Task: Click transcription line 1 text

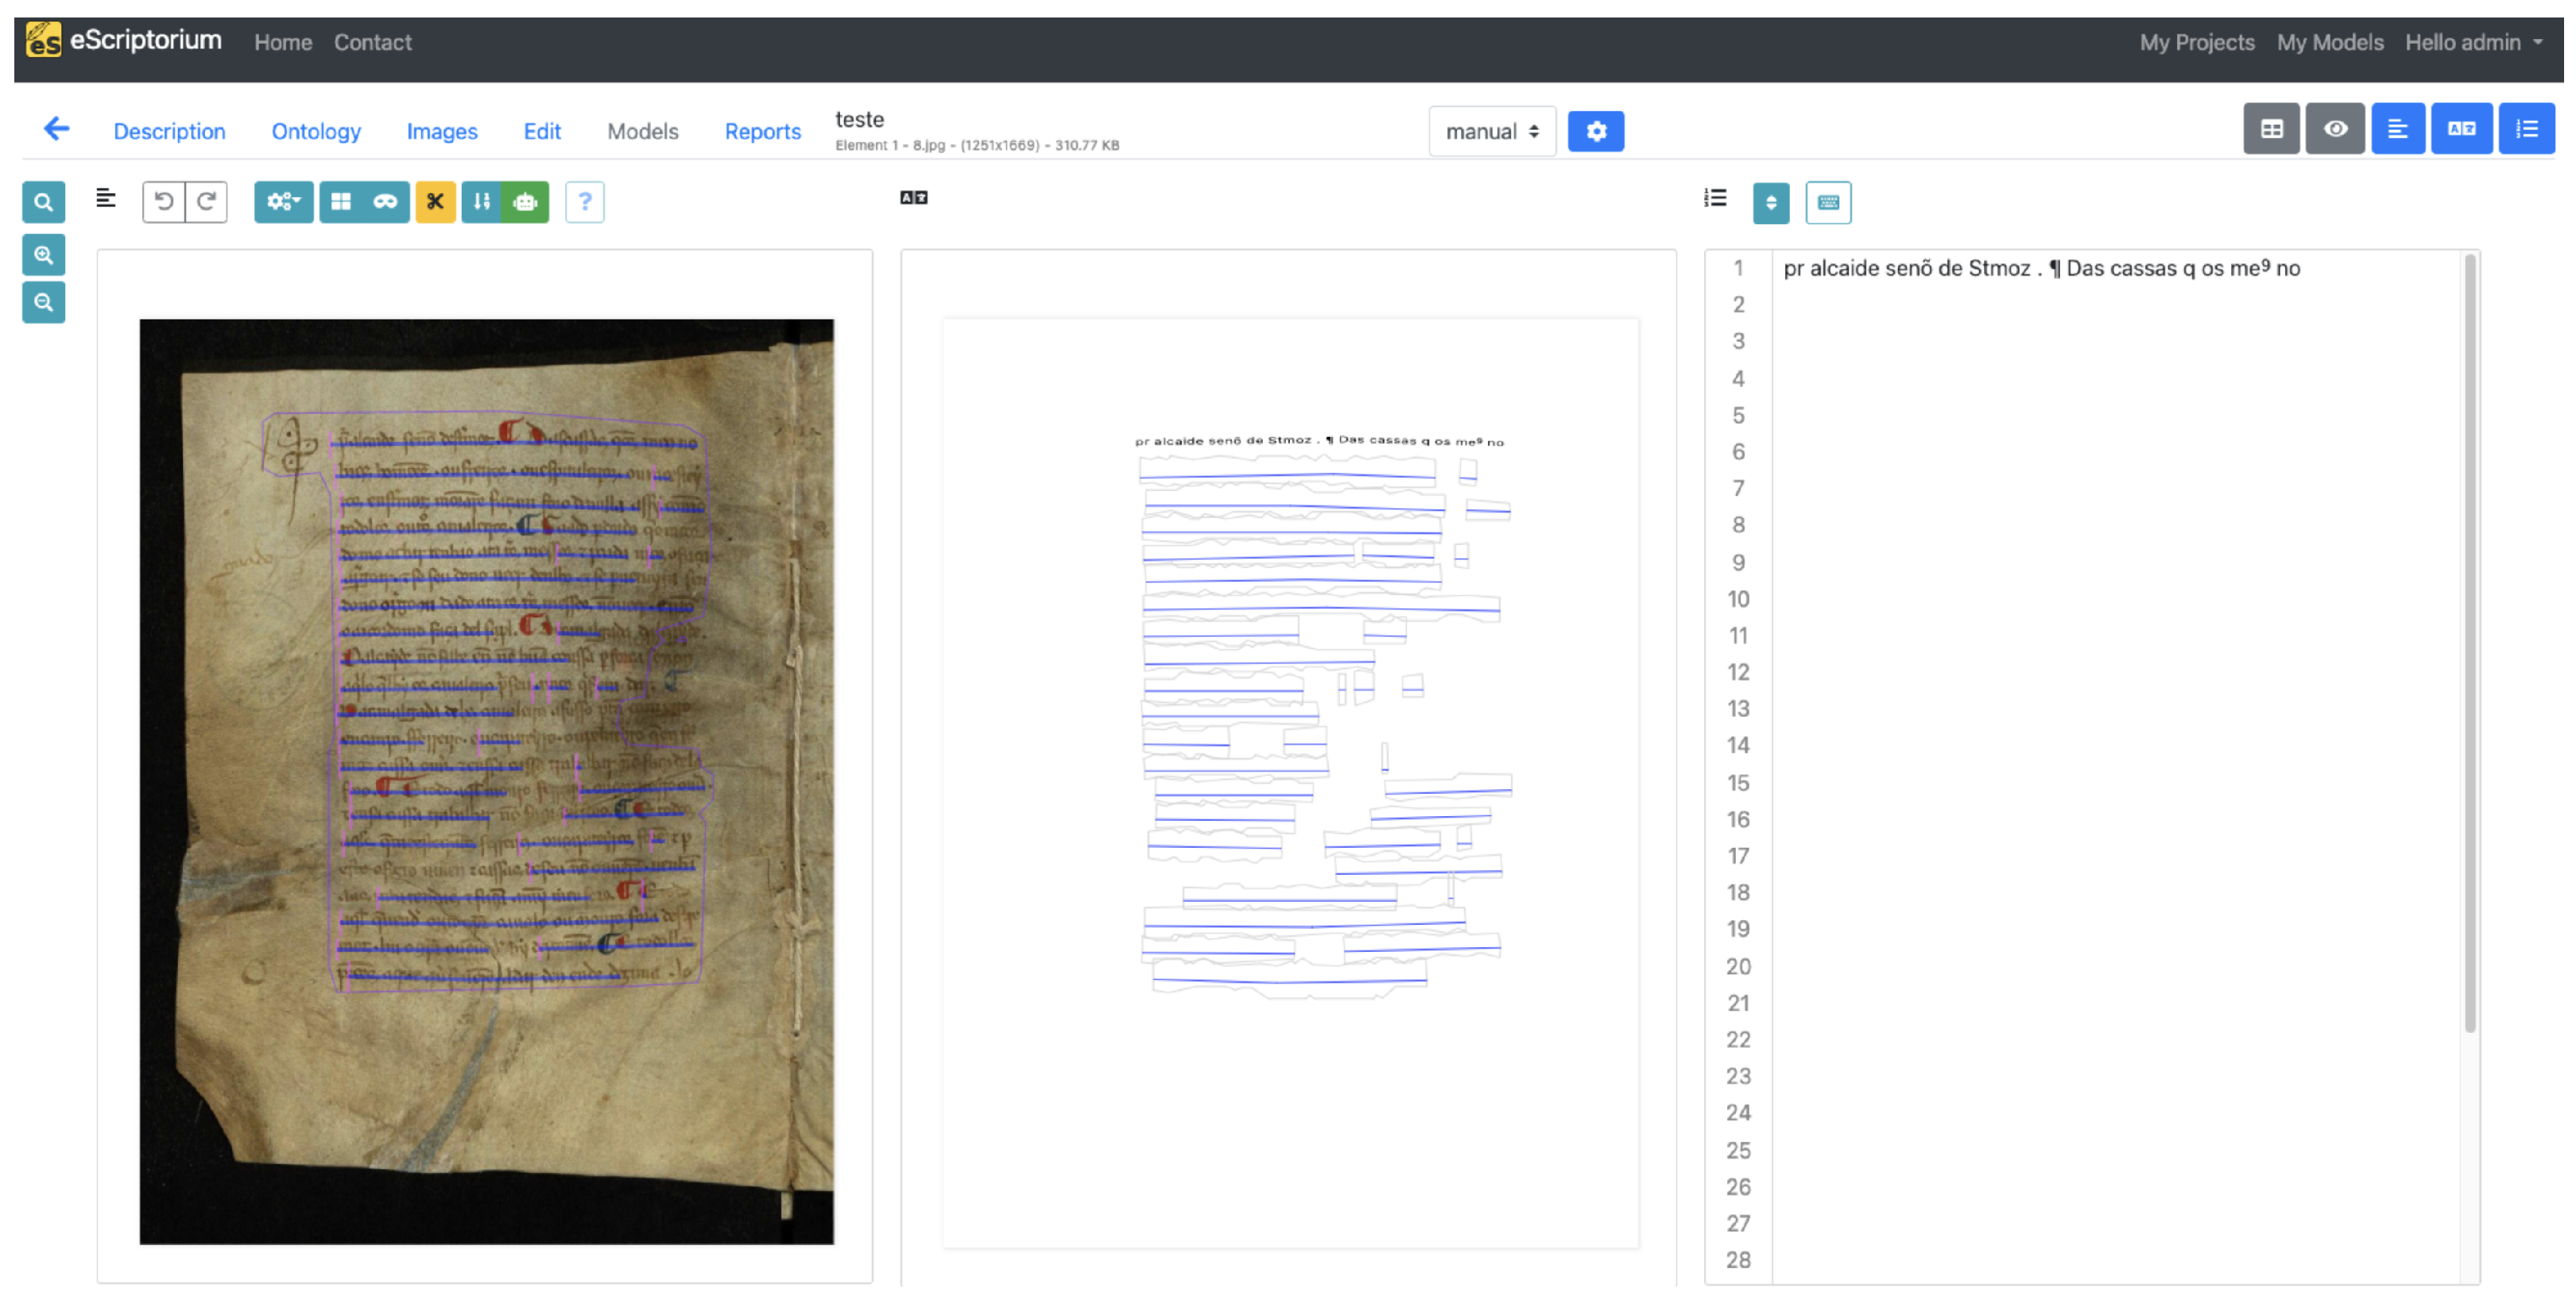Action: pyautogui.click(x=2041, y=268)
